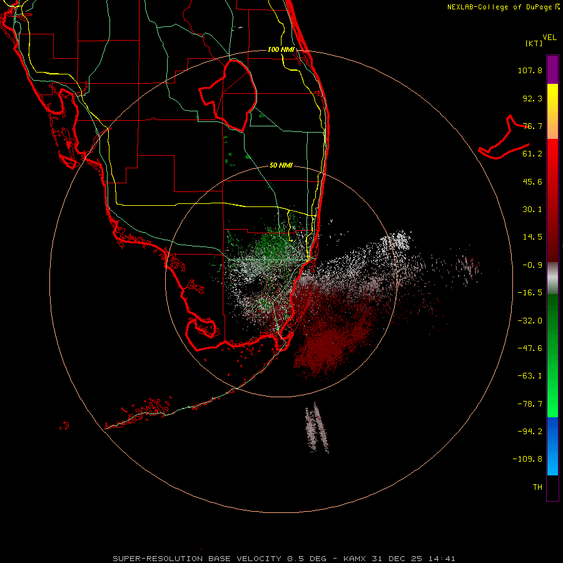
Task: Click the Bahamas island outline at right edge
Action: [504, 138]
